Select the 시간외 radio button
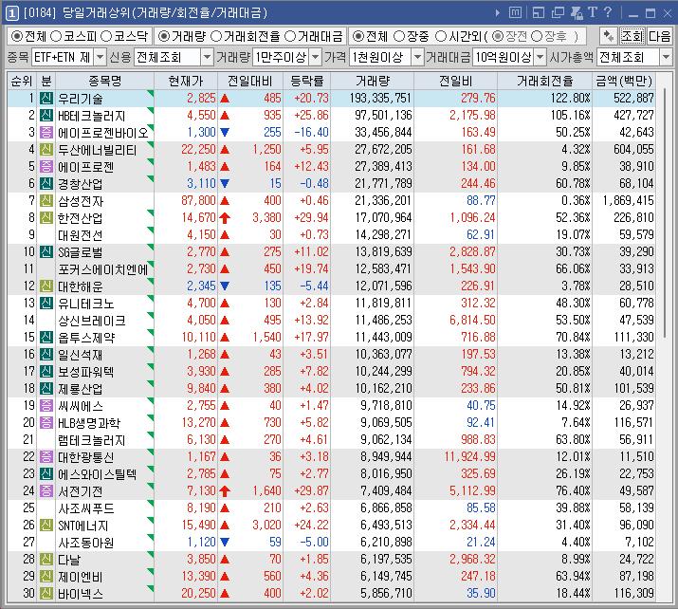The width and height of the screenshot is (678, 609). pyautogui.click(x=441, y=36)
